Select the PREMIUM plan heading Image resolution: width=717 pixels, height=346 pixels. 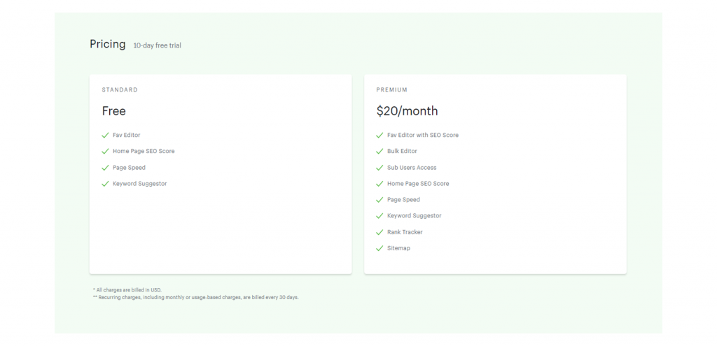pyautogui.click(x=392, y=90)
